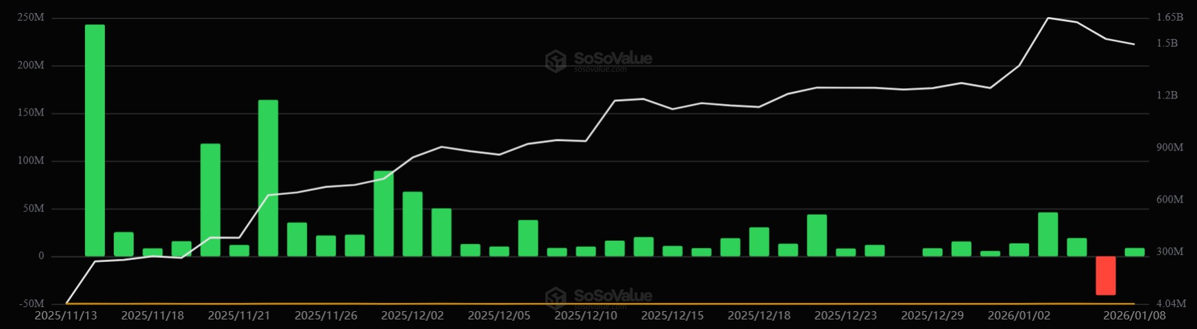Screen dimensions: 1197x329
Task: Click the 2025/12/15 date label
Action: 672,315
